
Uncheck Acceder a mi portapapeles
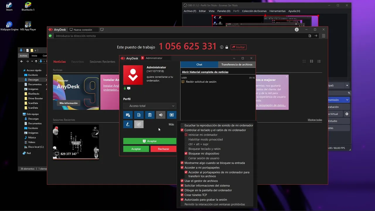182,168
